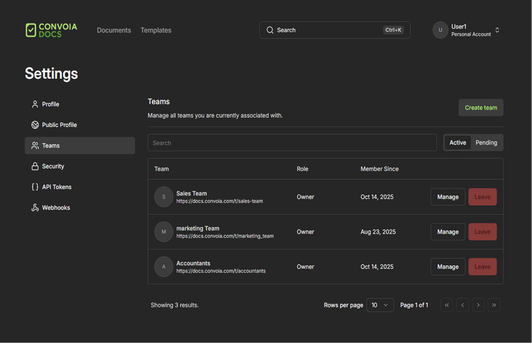Open the Rows per page dropdown
This screenshot has width=532, height=343.
tap(380, 305)
